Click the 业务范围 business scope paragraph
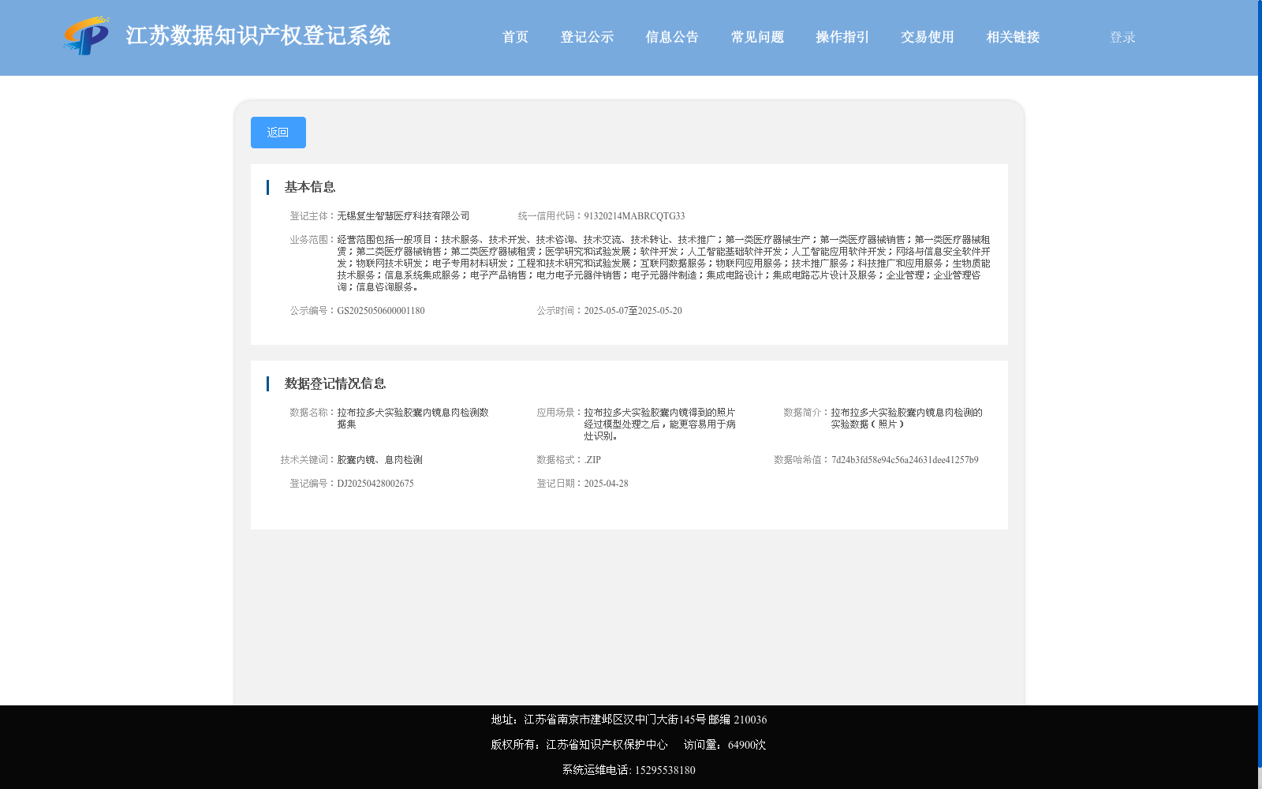The image size is (1262, 789). (x=663, y=264)
